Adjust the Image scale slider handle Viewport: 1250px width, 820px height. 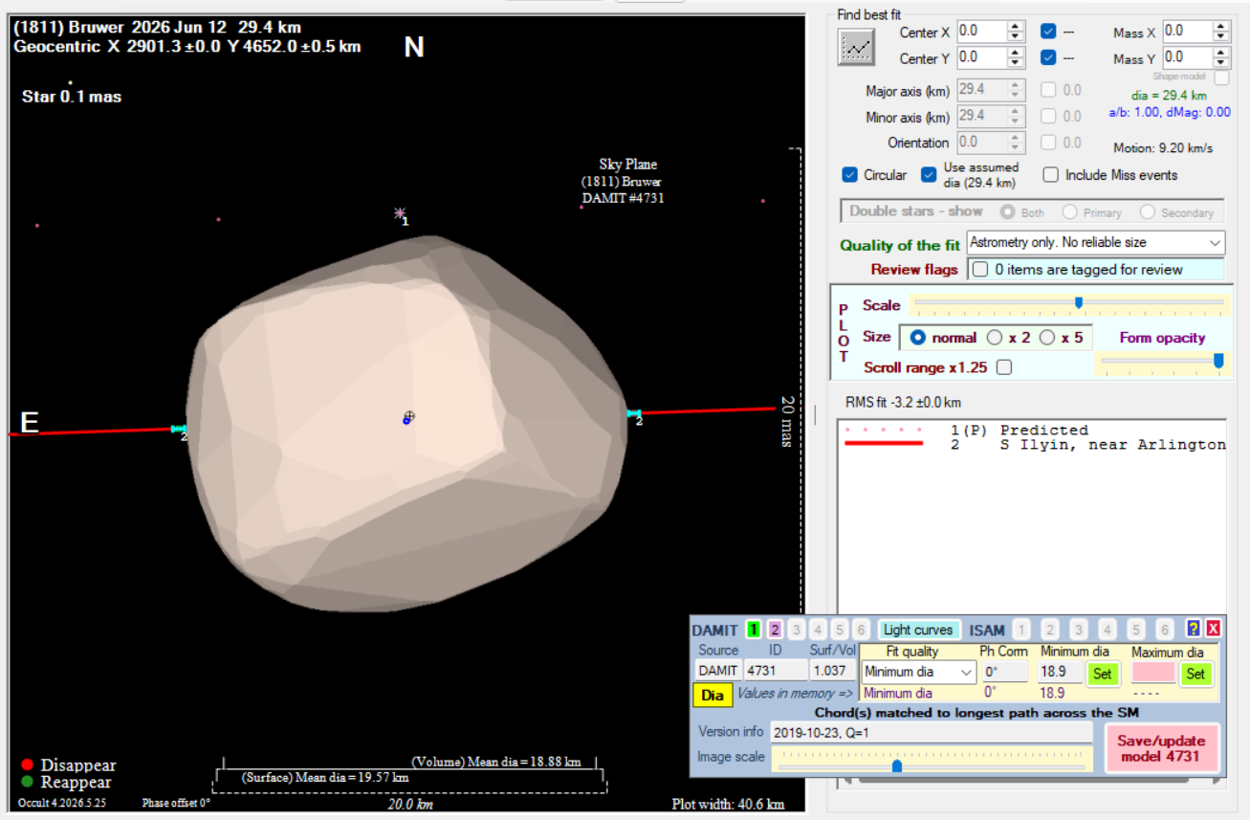coord(897,765)
